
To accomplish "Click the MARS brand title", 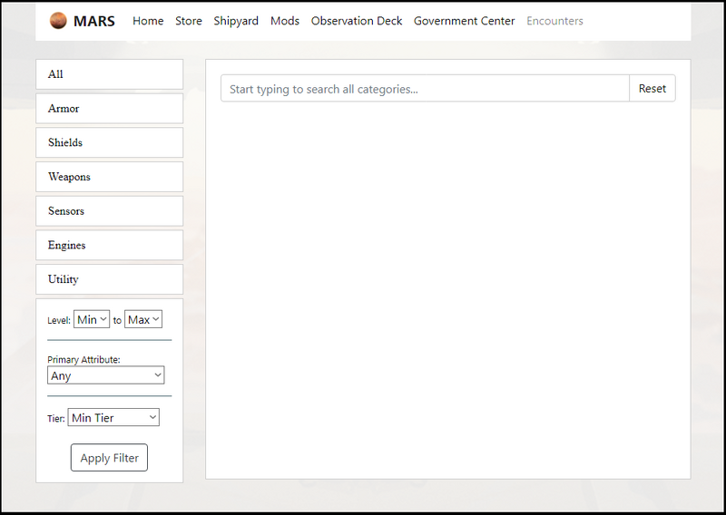I will (94, 21).
